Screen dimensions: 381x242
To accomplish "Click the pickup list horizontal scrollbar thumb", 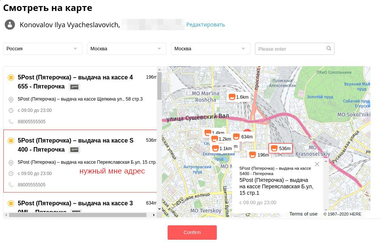I will pyautogui.click(x=78, y=215).
